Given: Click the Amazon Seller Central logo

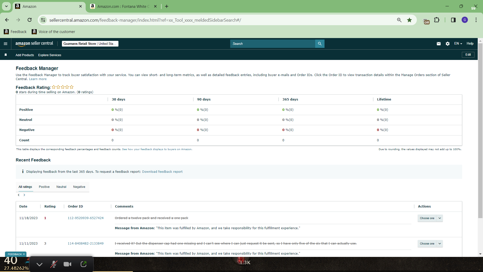Looking at the screenshot, I should [x=34, y=44].
